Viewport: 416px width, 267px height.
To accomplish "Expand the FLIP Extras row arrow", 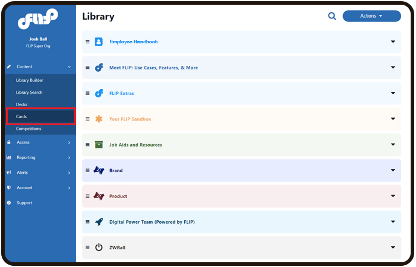I will point(393,93).
